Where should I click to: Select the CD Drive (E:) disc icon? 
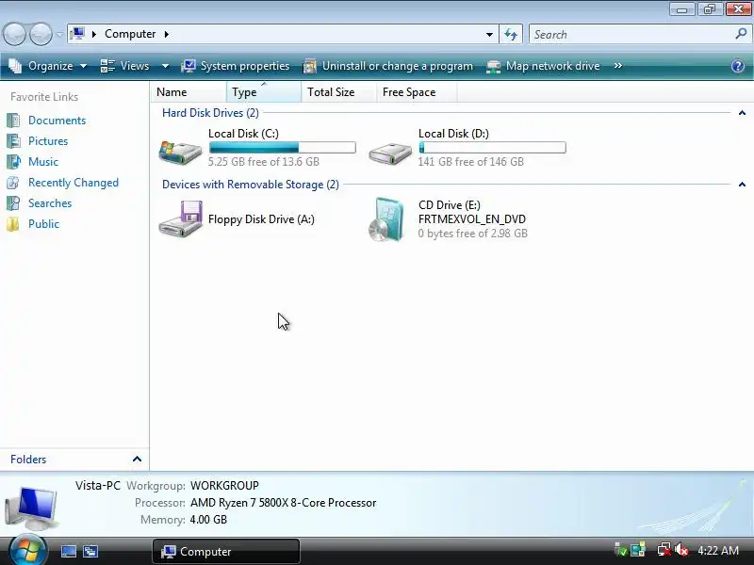[x=386, y=219]
